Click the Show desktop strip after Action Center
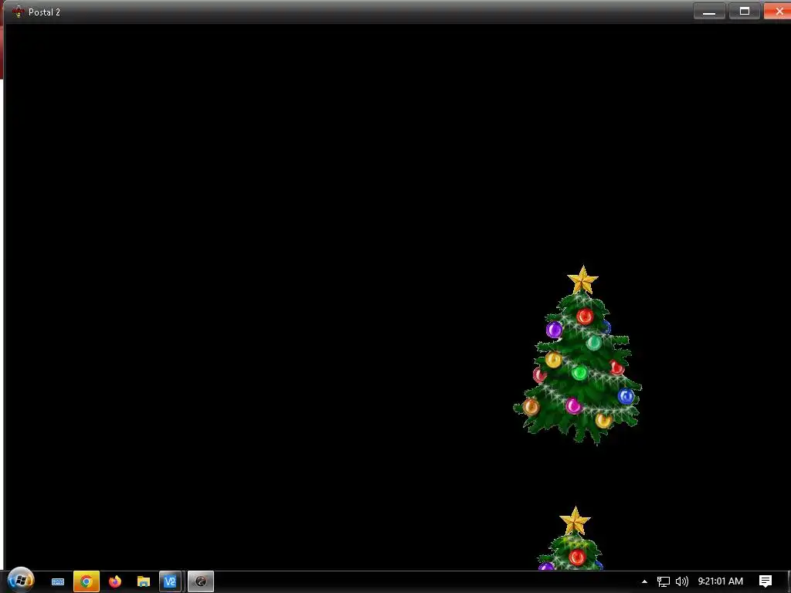This screenshot has width=791, height=593. tap(789, 582)
